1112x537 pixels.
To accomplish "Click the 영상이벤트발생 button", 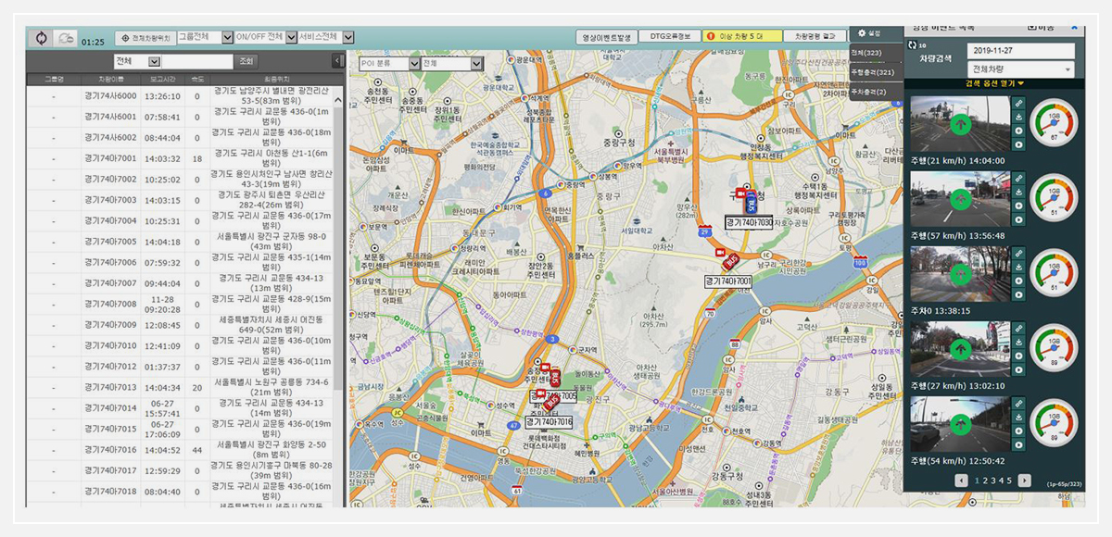I will 605,38.
